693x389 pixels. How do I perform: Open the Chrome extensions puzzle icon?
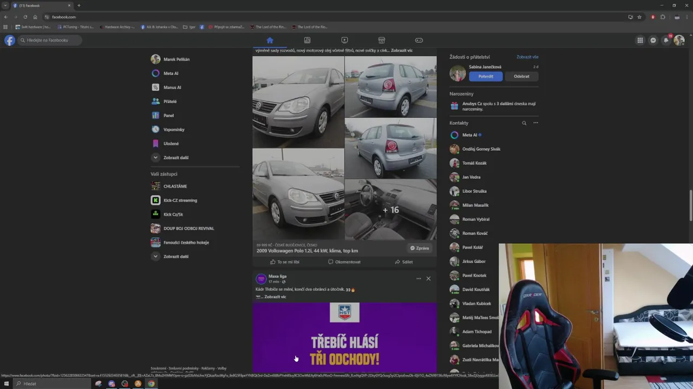(x=663, y=17)
